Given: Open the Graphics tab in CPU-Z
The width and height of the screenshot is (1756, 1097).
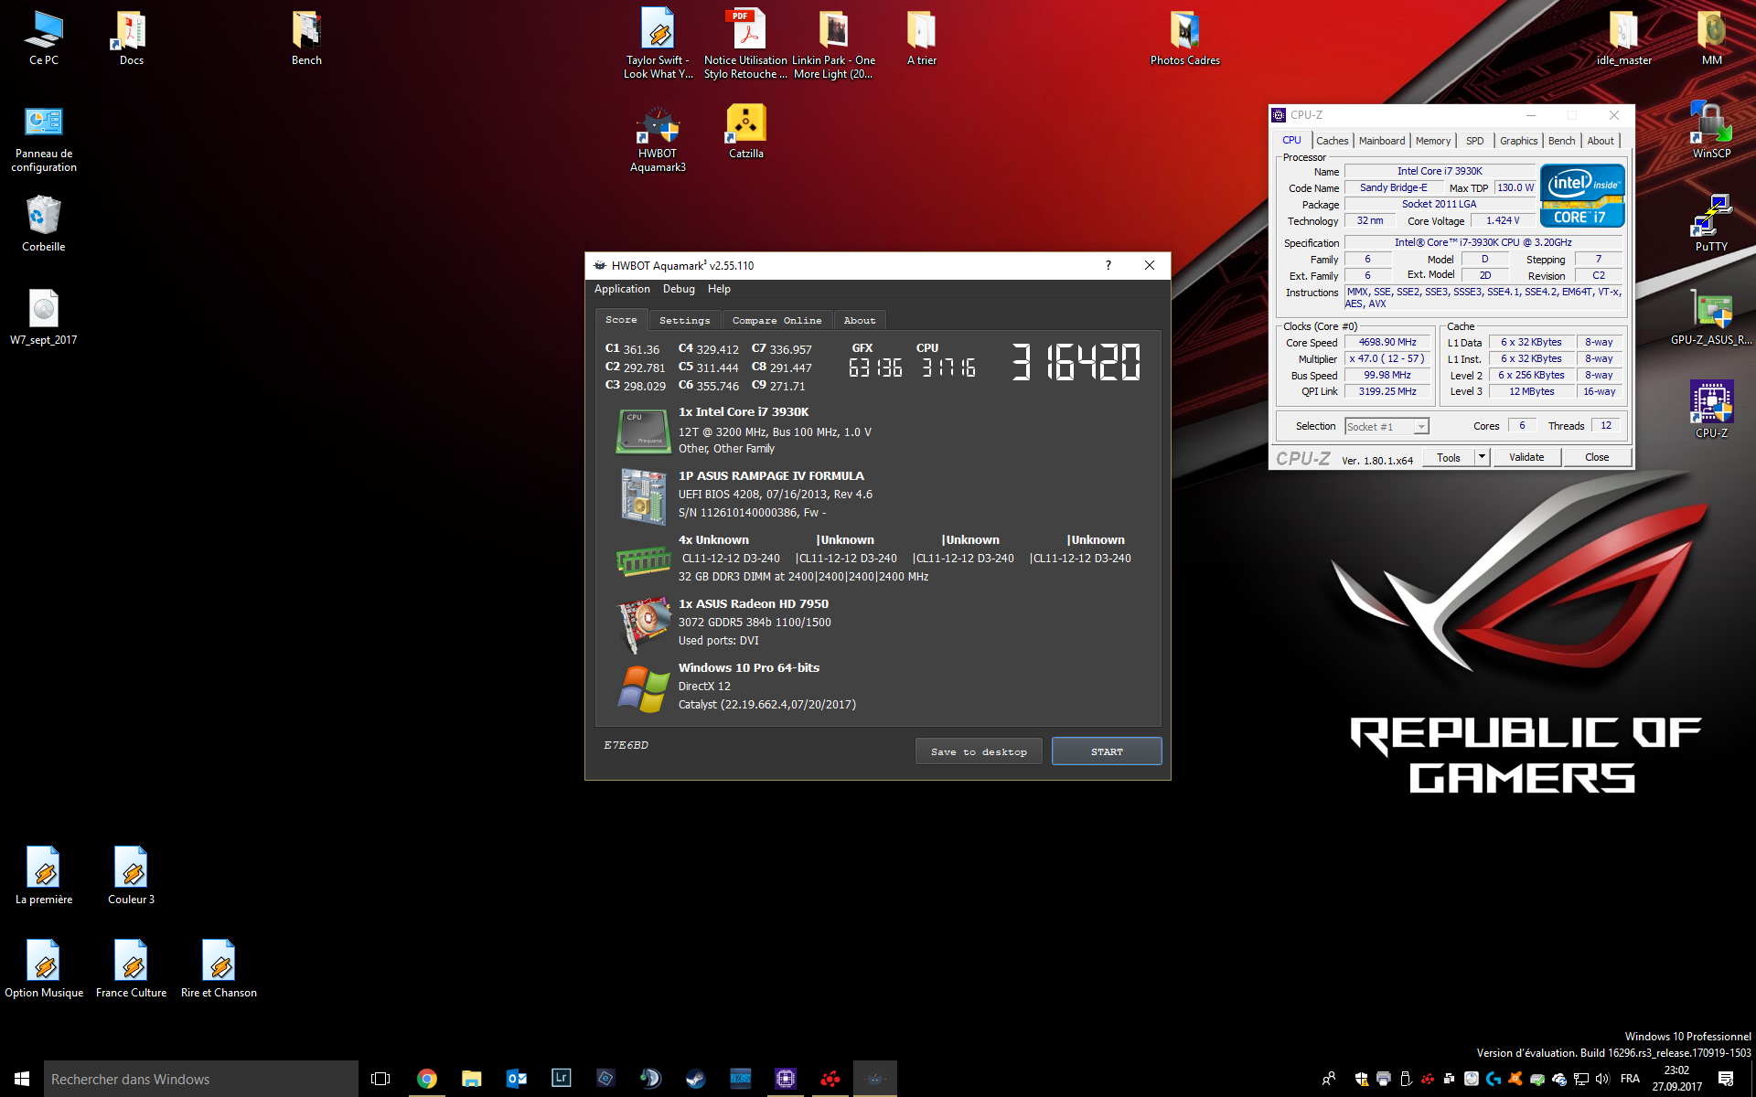Looking at the screenshot, I should (x=1518, y=141).
